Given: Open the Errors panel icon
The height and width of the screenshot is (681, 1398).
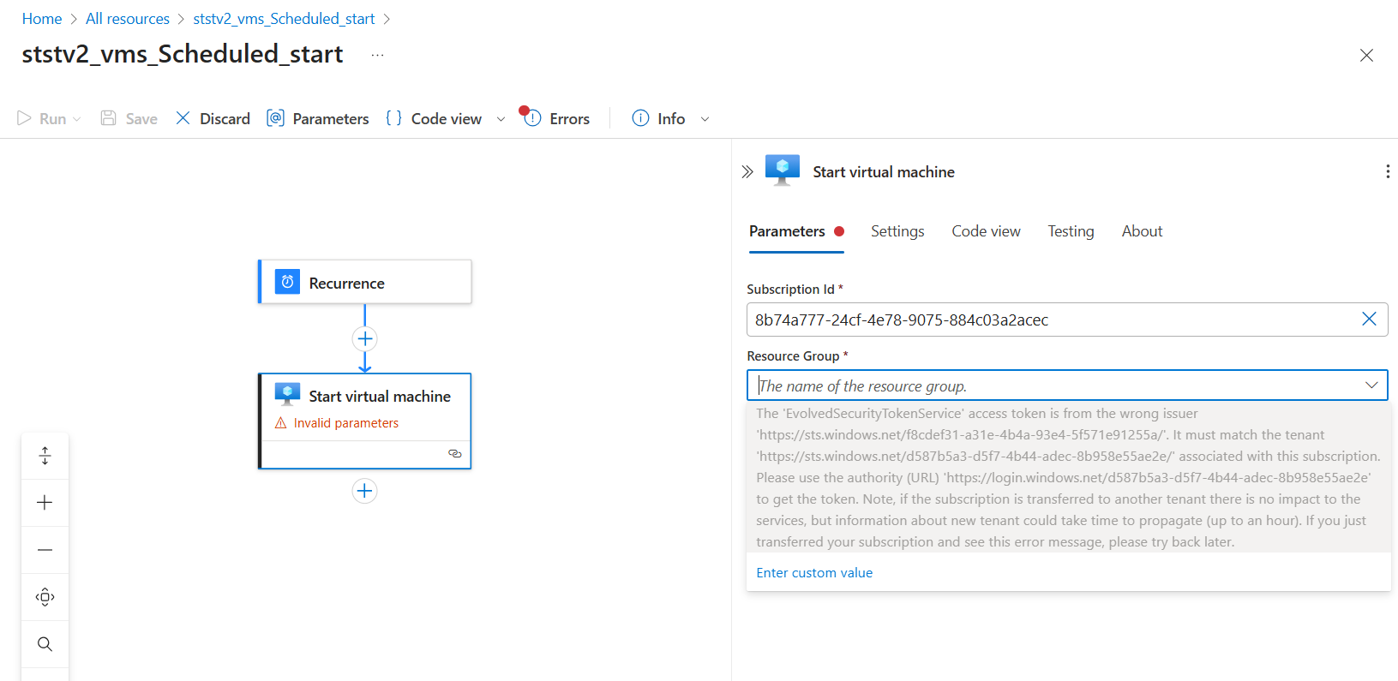Looking at the screenshot, I should click(531, 117).
